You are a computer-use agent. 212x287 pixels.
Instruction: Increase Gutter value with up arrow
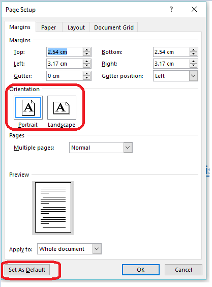87,74
